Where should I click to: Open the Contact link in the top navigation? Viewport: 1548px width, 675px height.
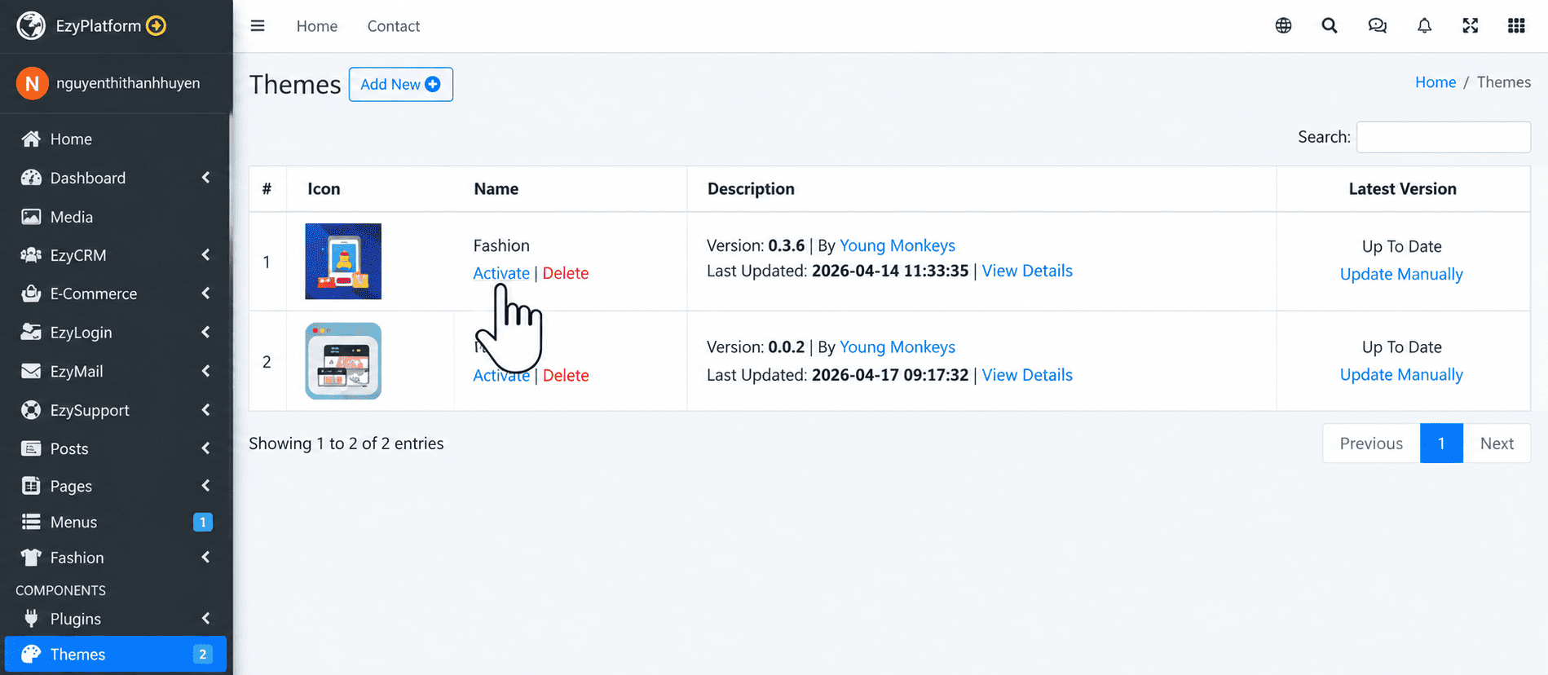pos(394,26)
